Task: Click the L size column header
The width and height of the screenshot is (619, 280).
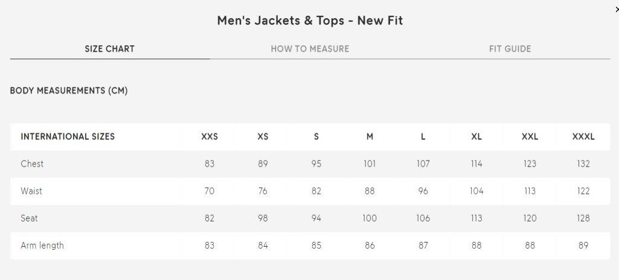Action: (x=423, y=137)
